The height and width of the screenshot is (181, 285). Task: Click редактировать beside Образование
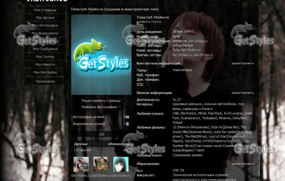tap(243, 164)
